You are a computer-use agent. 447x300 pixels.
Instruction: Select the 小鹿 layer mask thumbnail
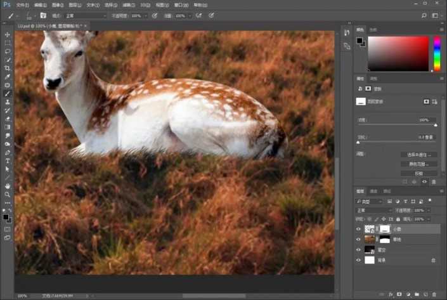click(385, 229)
